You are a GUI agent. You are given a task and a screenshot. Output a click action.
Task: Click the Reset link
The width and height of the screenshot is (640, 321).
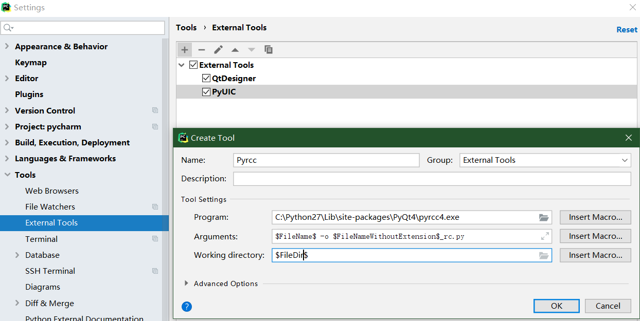click(x=627, y=29)
